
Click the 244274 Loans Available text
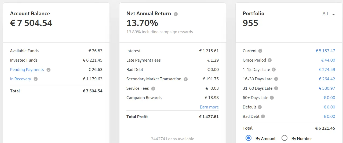[173, 139]
